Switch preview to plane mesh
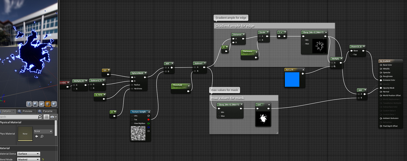The image size is (407, 161). [42, 104]
